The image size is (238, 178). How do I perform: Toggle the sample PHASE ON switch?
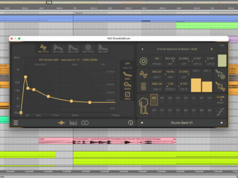[x=157, y=61]
